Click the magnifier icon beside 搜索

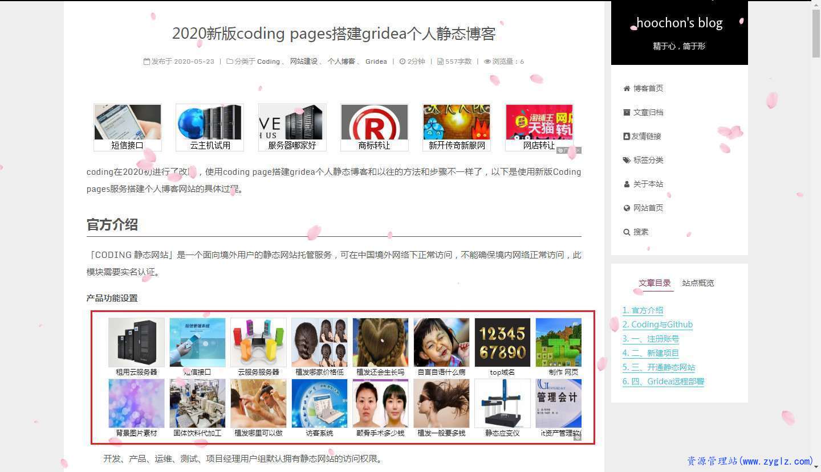point(627,232)
